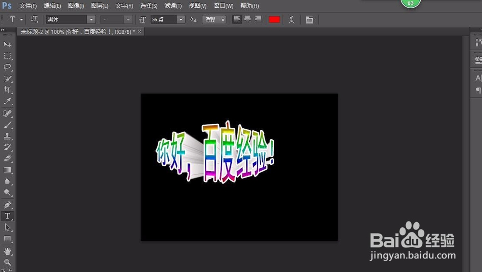Click the red text color swatch

click(274, 20)
